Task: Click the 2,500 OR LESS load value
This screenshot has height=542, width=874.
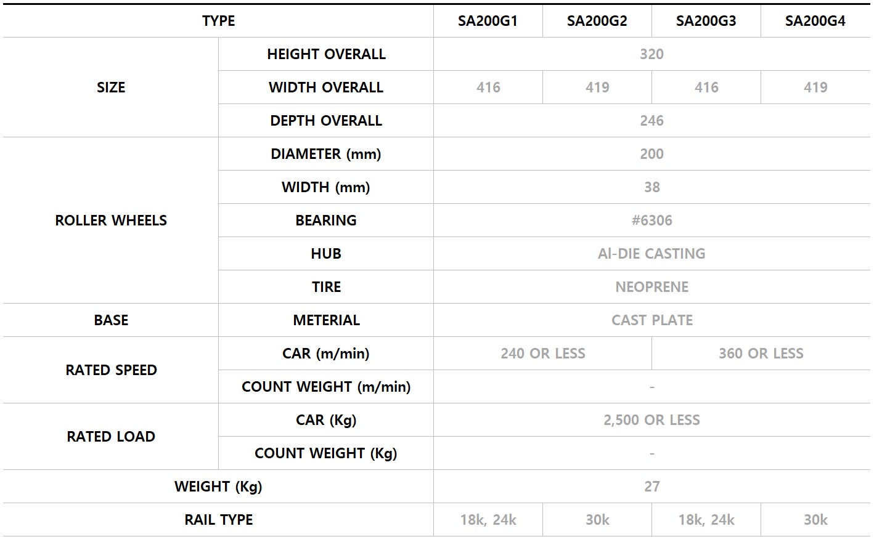Action: coord(651,420)
